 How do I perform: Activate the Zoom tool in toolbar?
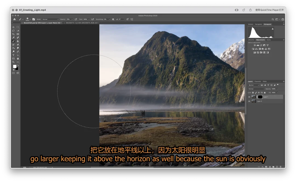13,62
